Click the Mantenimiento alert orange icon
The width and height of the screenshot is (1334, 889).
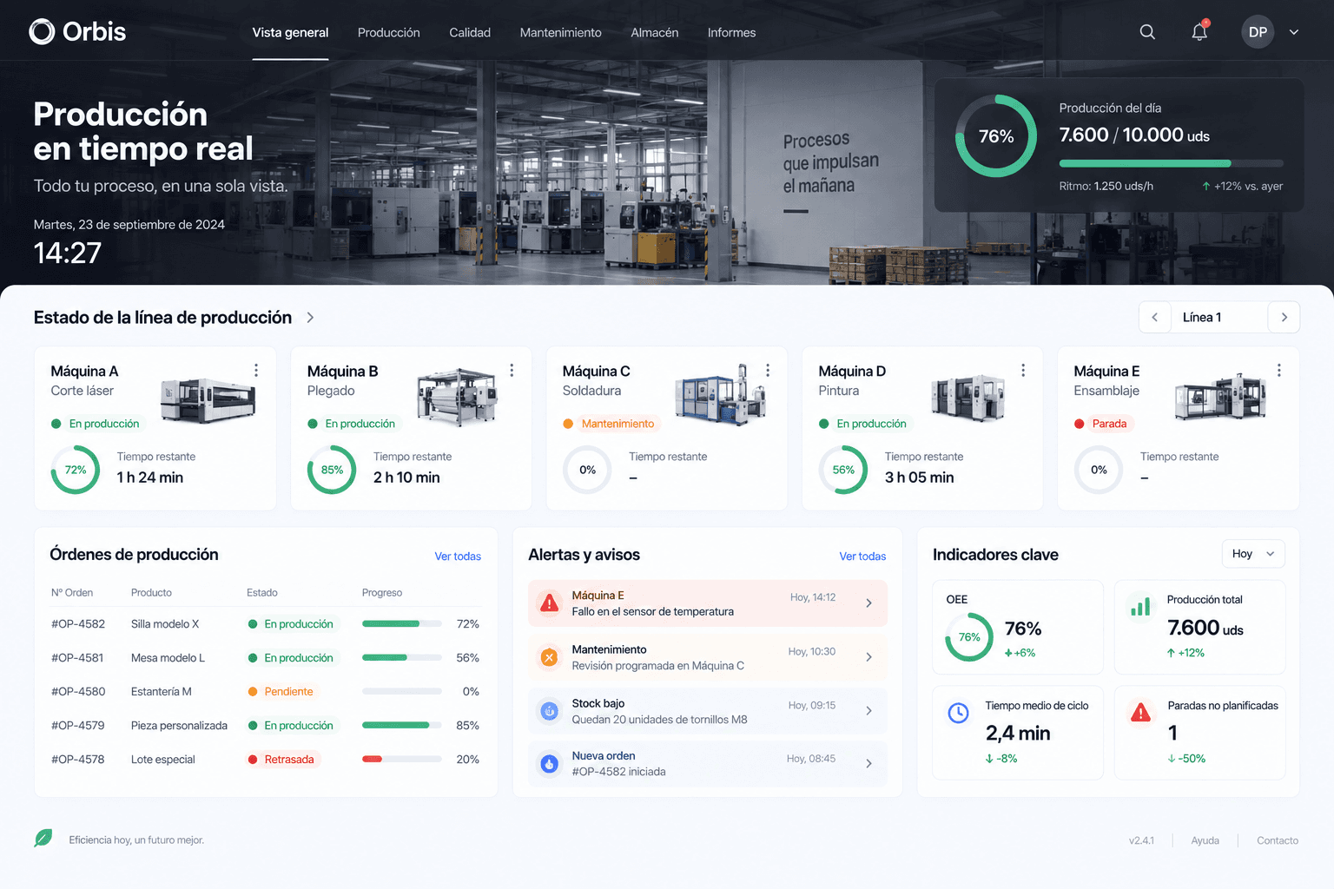[x=549, y=657]
